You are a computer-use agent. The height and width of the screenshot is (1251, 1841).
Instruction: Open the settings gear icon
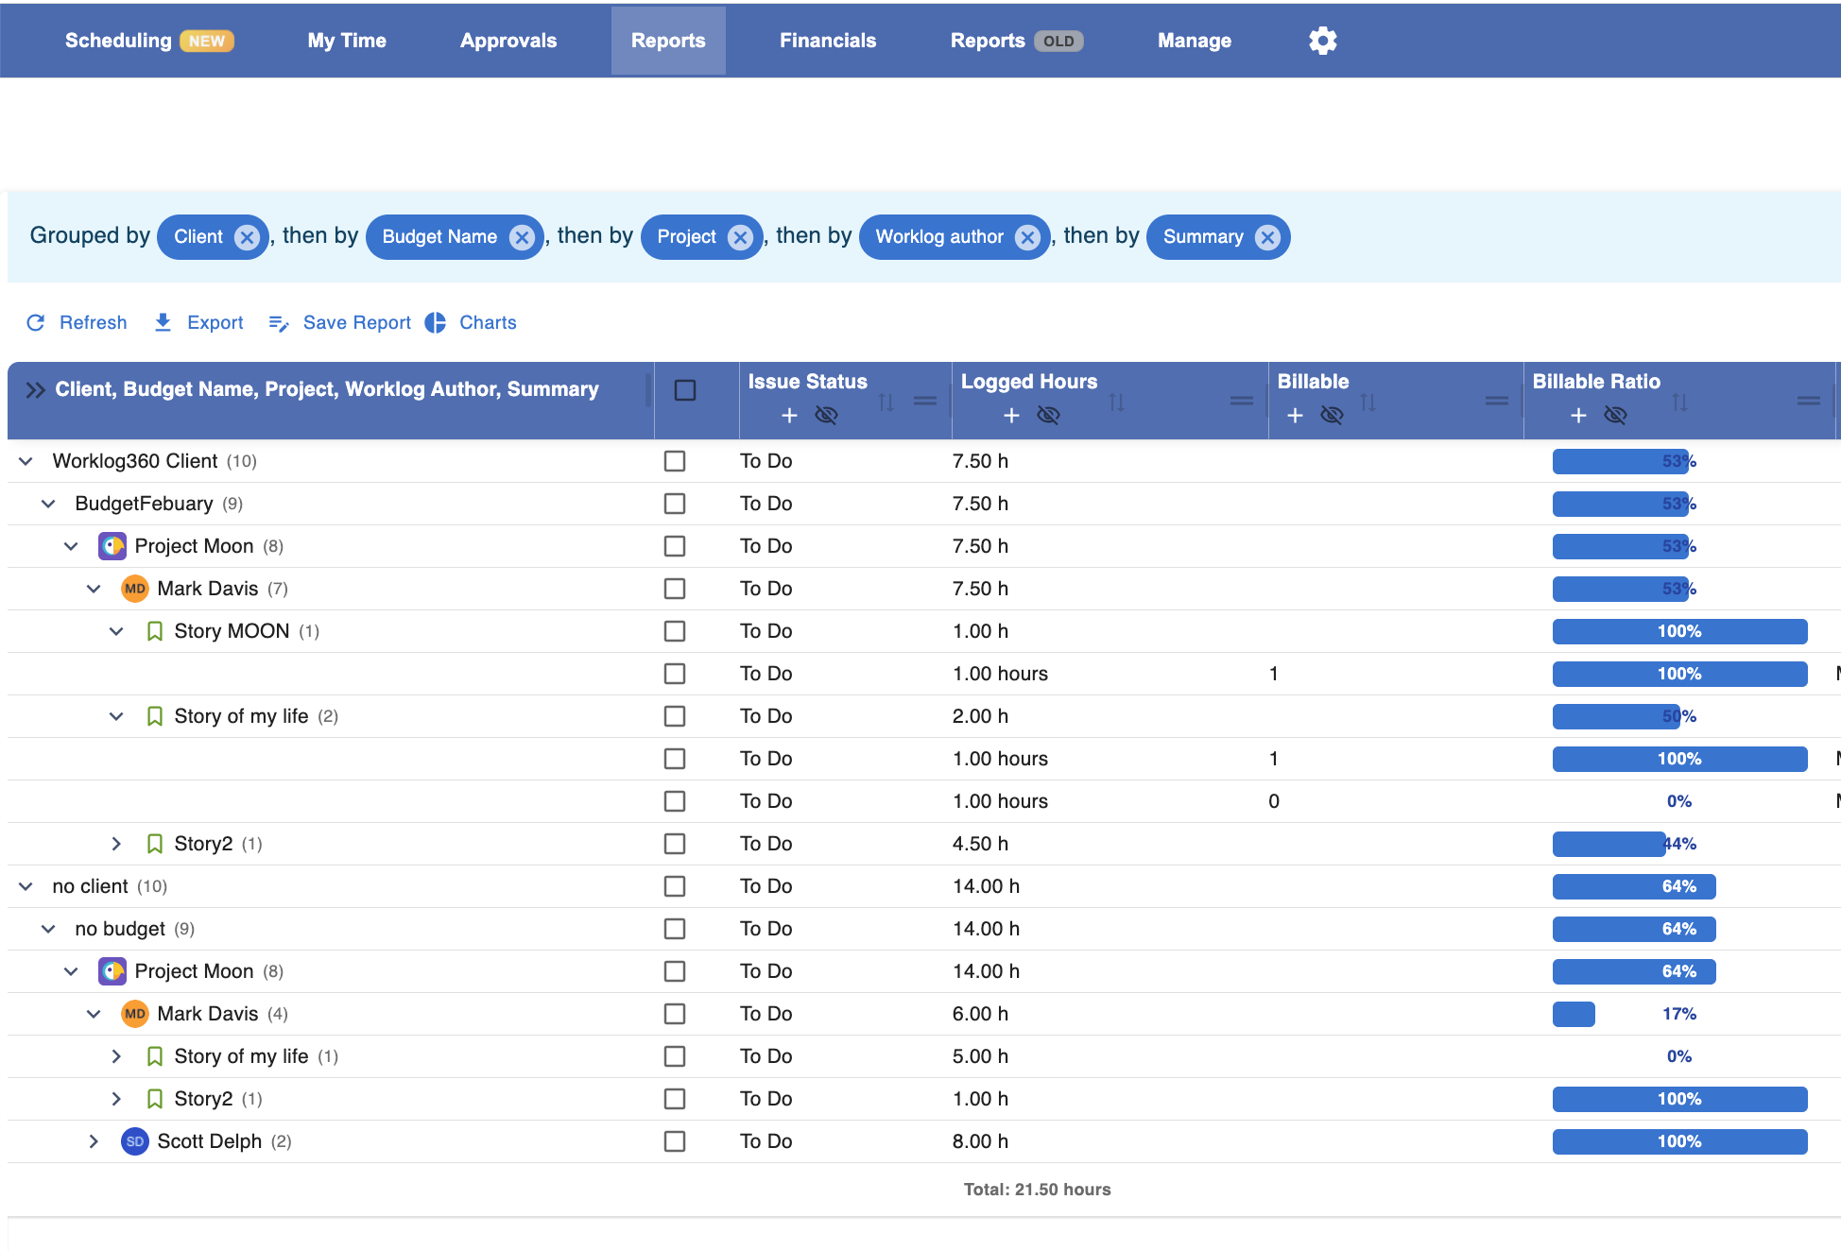point(1322,41)
